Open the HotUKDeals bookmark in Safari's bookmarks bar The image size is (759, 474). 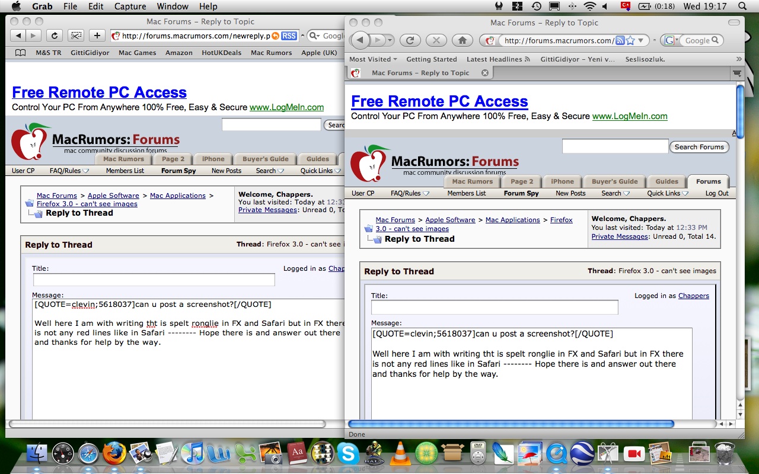[x=222, y=53]
